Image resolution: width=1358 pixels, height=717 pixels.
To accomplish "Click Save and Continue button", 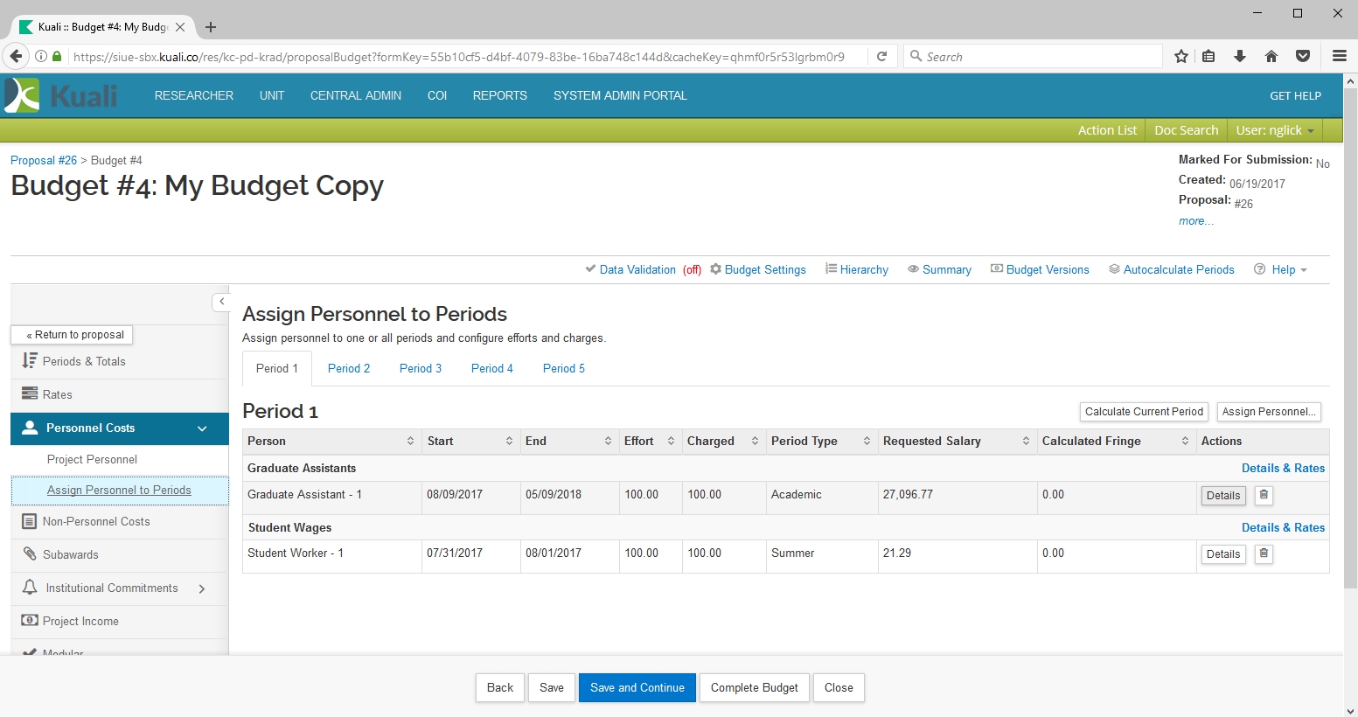I will 637,687.
